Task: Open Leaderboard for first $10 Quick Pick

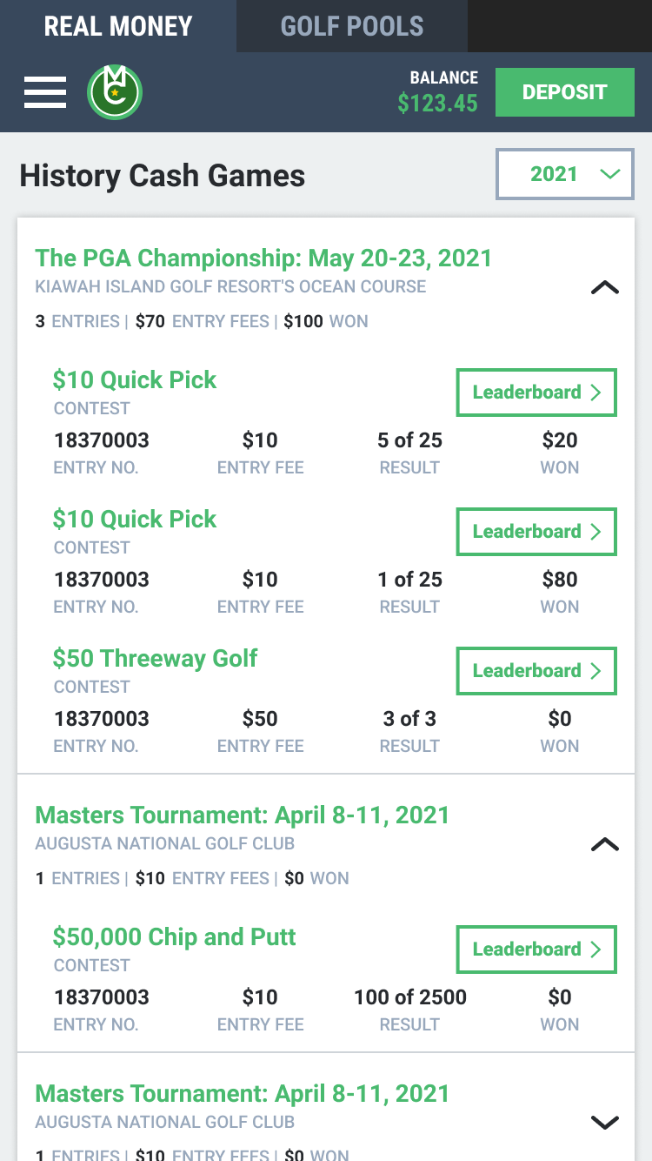Action: pyautogui.click(x=536, y=393)
